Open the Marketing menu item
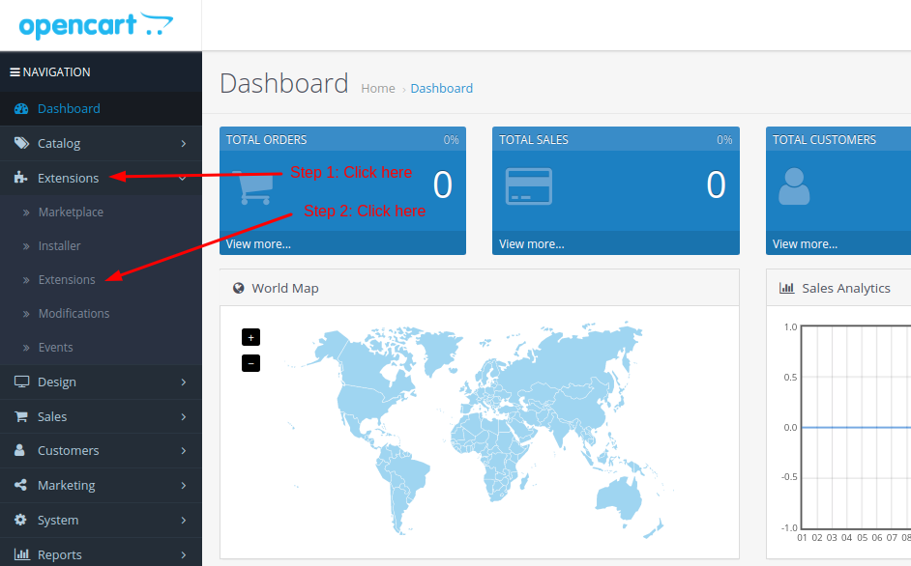The height and width of the screenshot is (566, 911). click(x=102, y=485)
